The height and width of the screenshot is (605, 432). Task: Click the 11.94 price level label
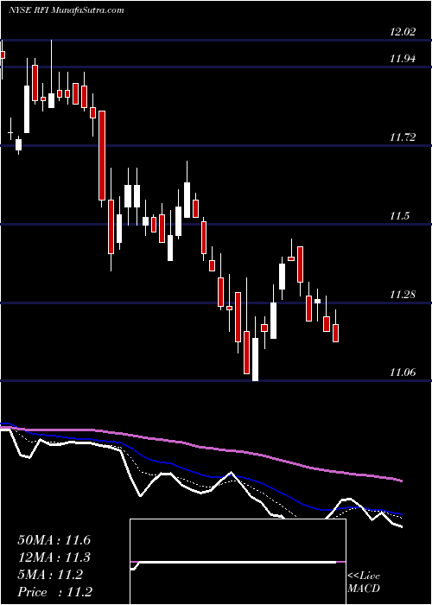tap(403, 59)
